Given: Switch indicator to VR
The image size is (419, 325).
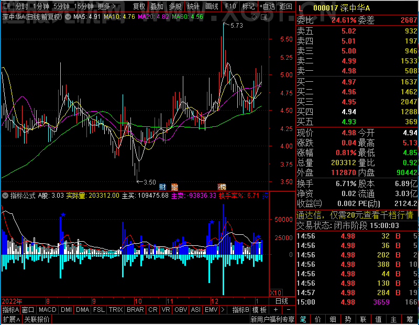Looking at the screenshot, I should pyautogui.click(x=166, y=310).
